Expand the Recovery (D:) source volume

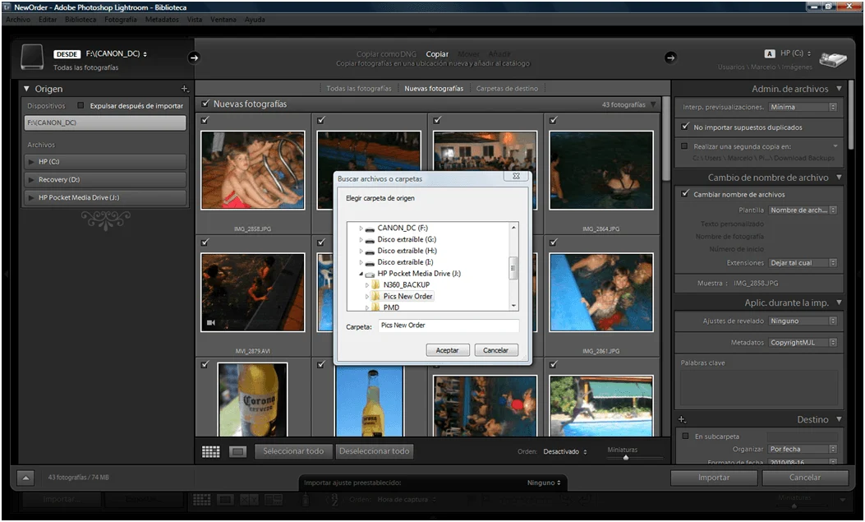[x=31, y=179]
